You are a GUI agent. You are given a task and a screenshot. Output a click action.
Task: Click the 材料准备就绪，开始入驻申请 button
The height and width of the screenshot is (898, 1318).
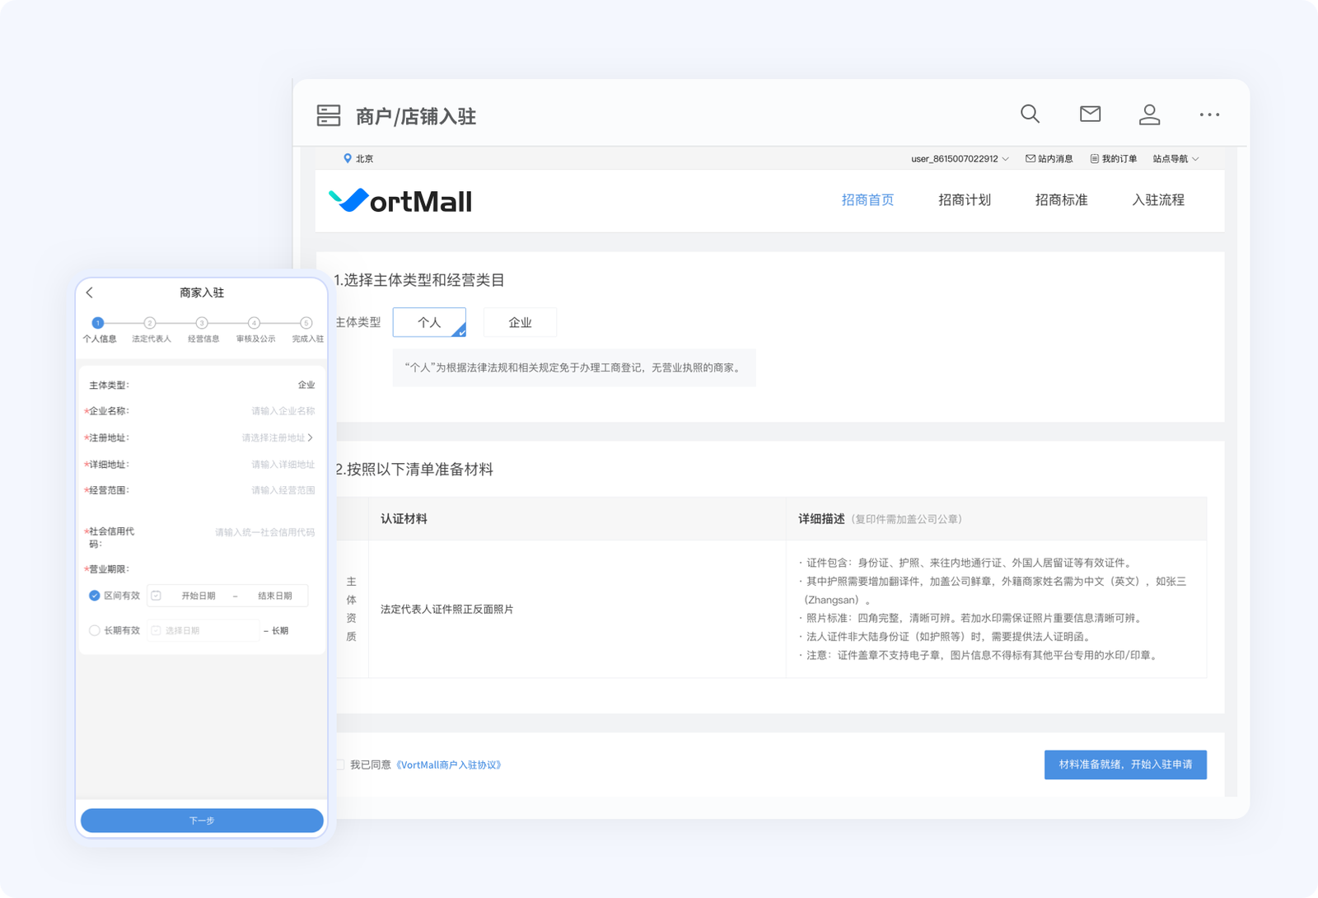(1125, 765)
